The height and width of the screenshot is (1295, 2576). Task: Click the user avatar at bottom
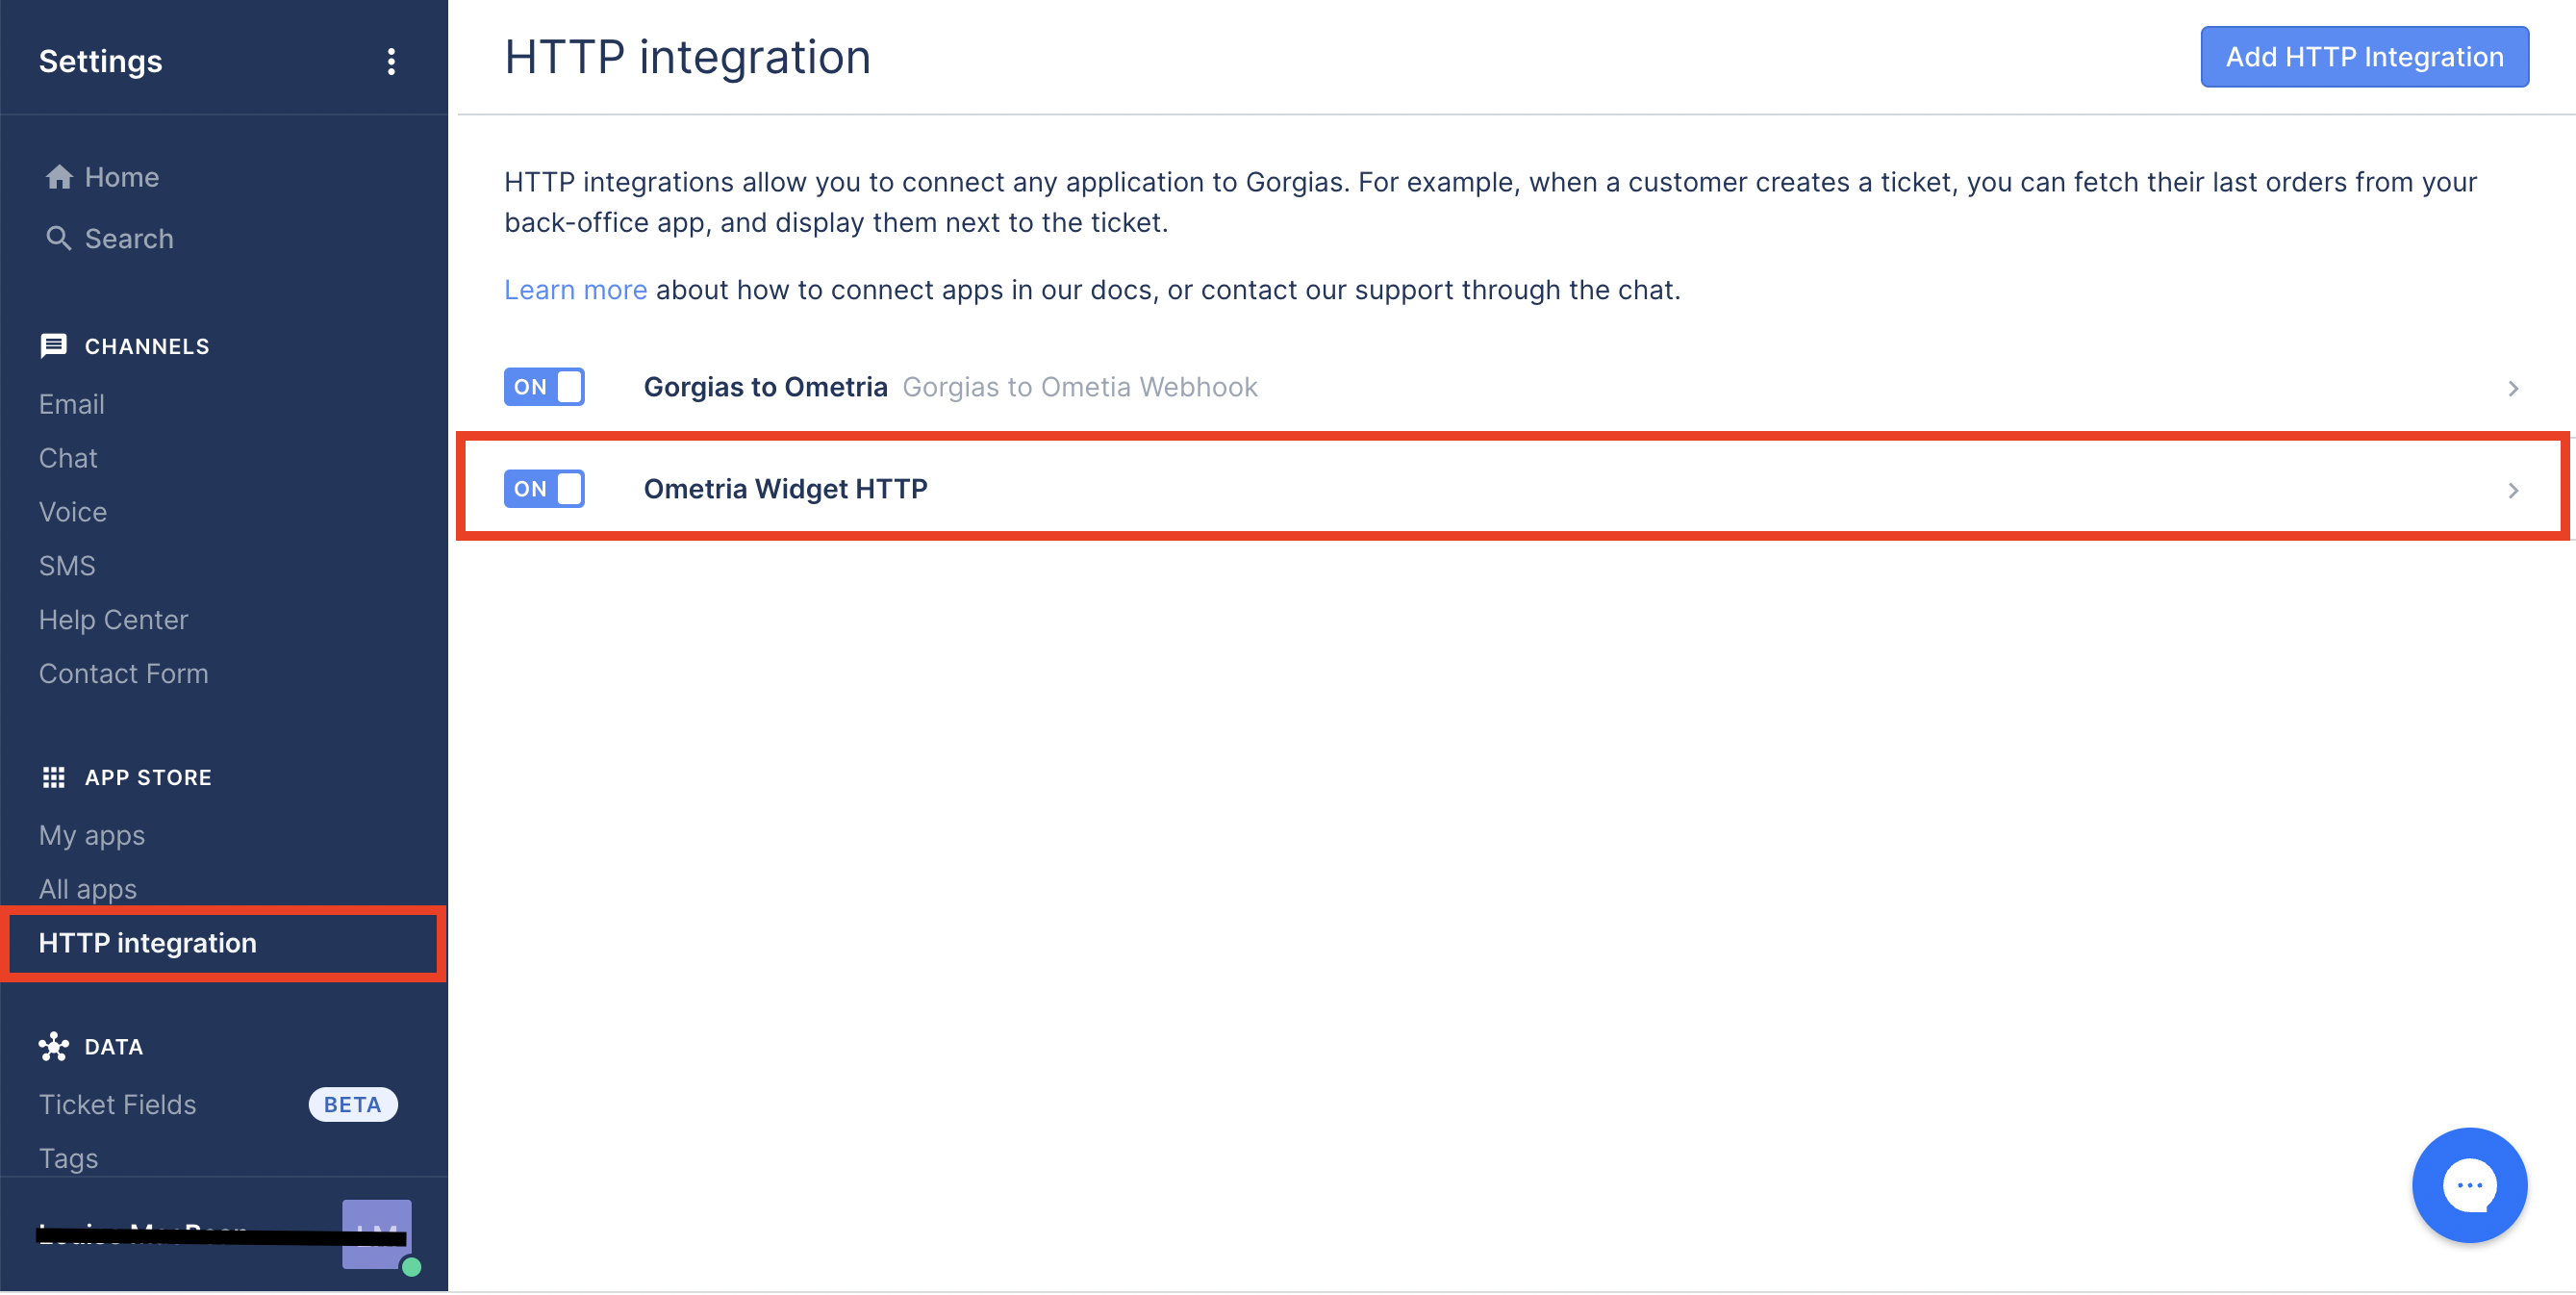pyautogui.click(x=375, y=1234)
